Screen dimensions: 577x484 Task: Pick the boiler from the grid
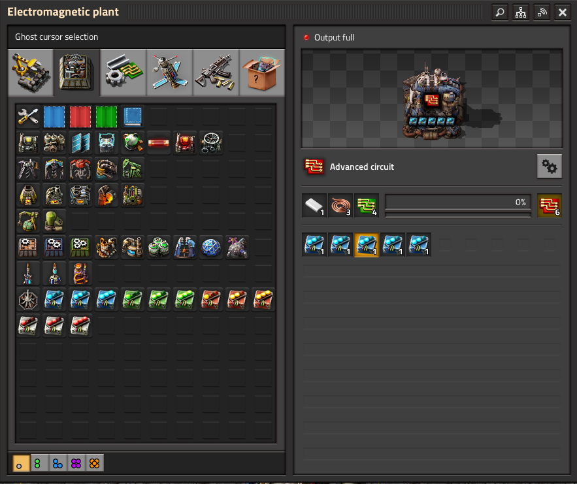[28, 142]
